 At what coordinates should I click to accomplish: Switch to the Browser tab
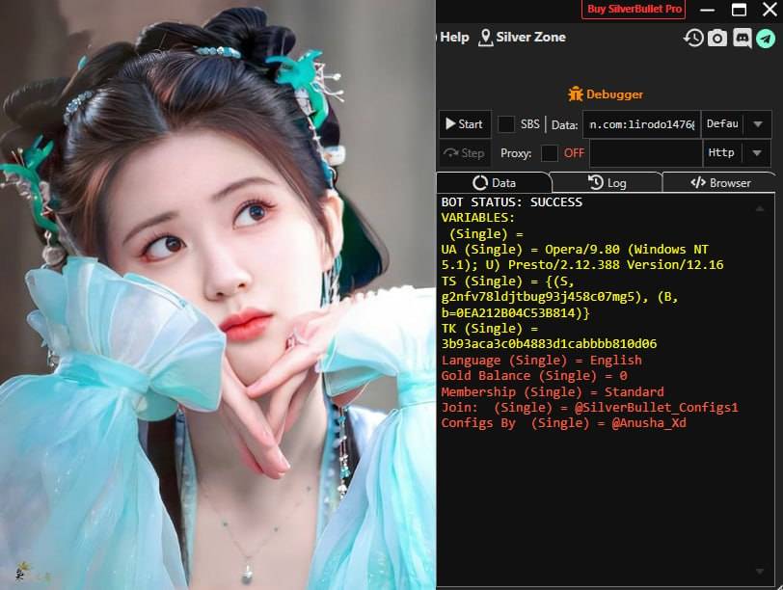[719, 183]
